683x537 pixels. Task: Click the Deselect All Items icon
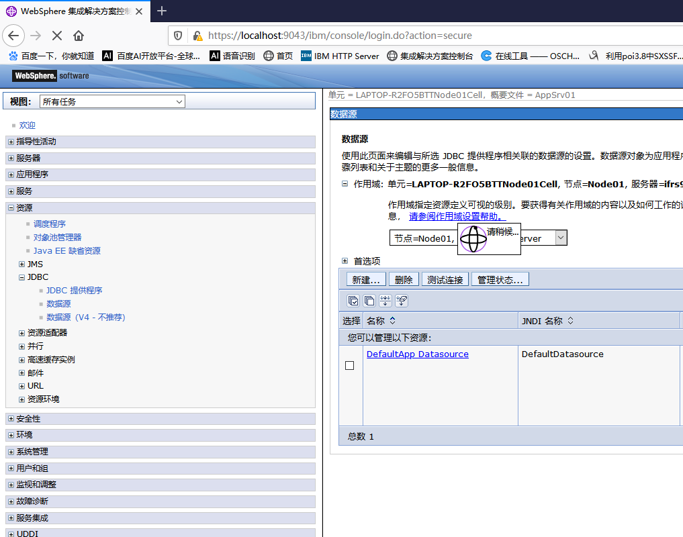[x=369, y=301]
